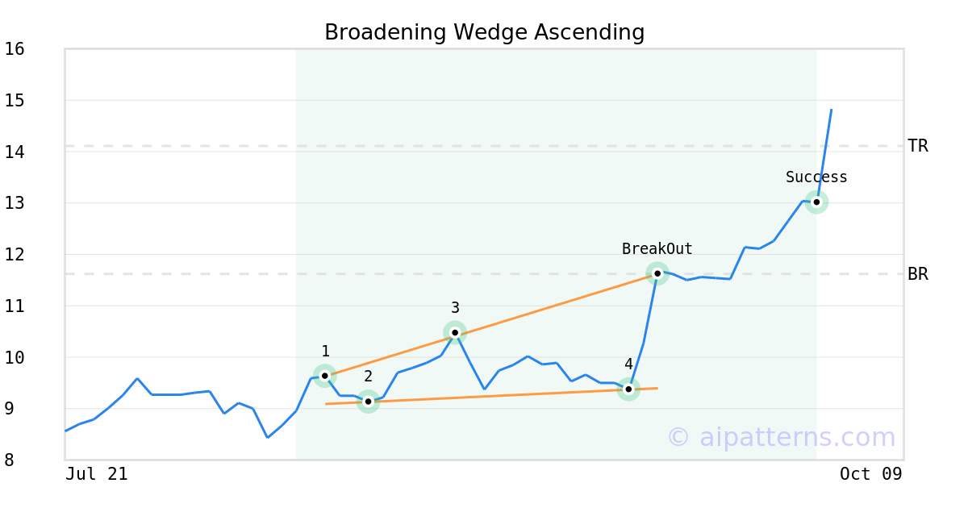Click the chart title Broadening Wedge Ascending
This screenshot has height=508, width=968.
tap(484, 33)
